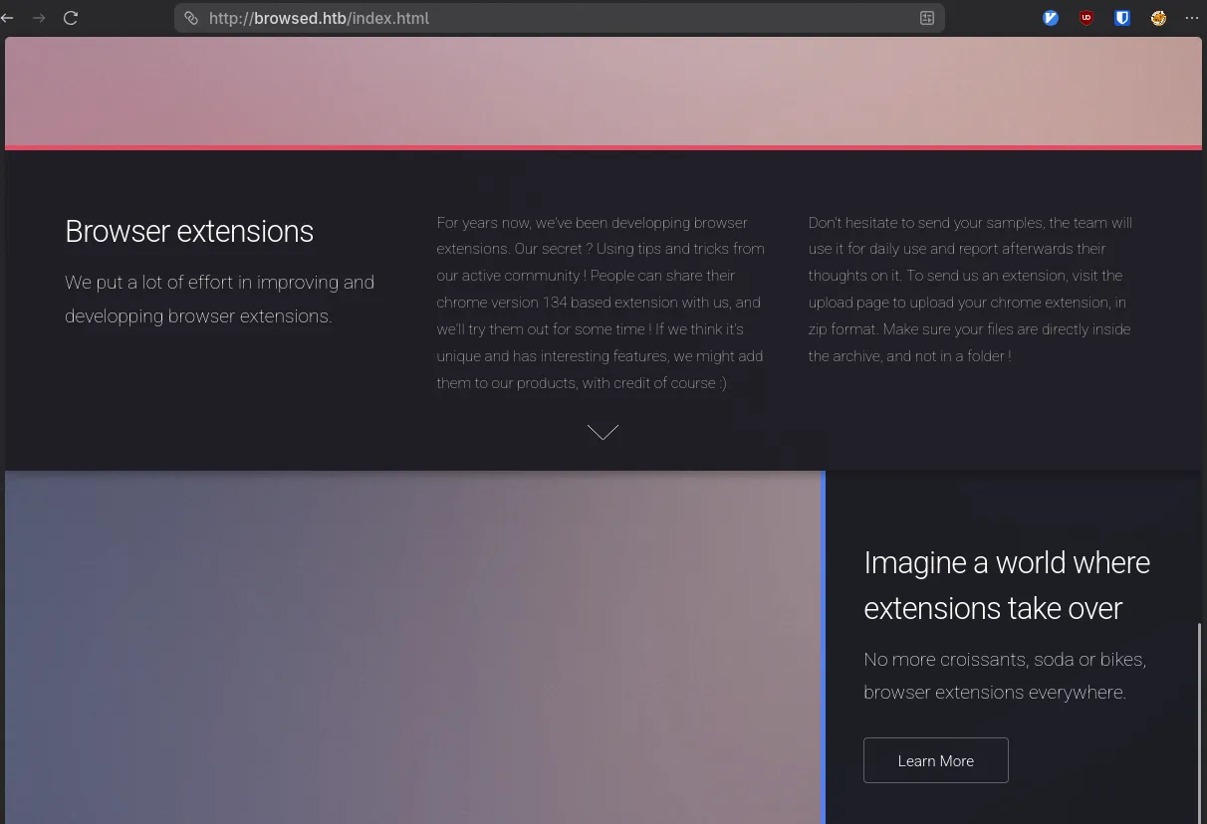Click the browser forward arrow

click(39, 18)
